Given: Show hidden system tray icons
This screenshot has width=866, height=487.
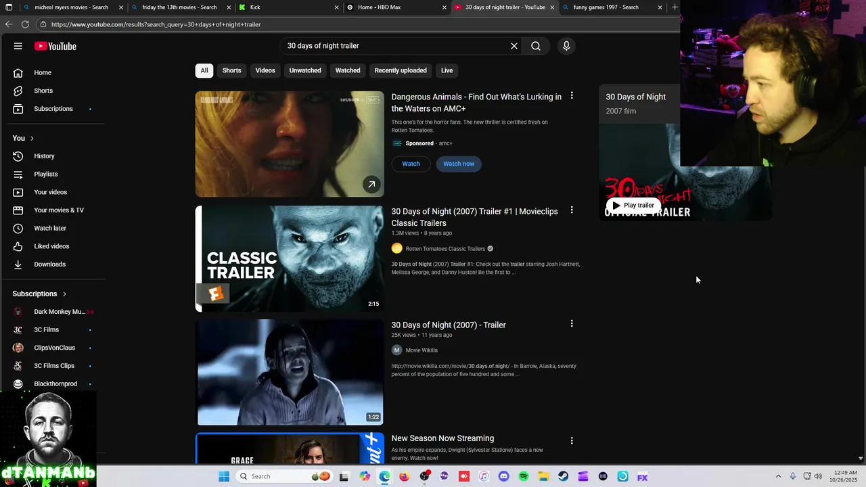Looking at the screenshot, I should tap(778, 476).
